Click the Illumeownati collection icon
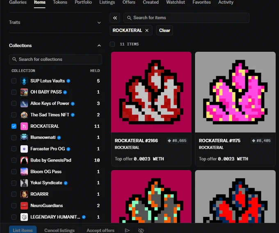Image resolution: width=279 pixels, height=233 pixels. pyautogui.click(x=24, y=137)
